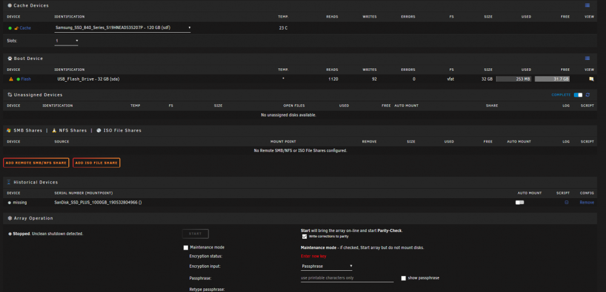Rescan disks with the refresh icon
This screenshot has width=606, height=292.
pos(588,95)
